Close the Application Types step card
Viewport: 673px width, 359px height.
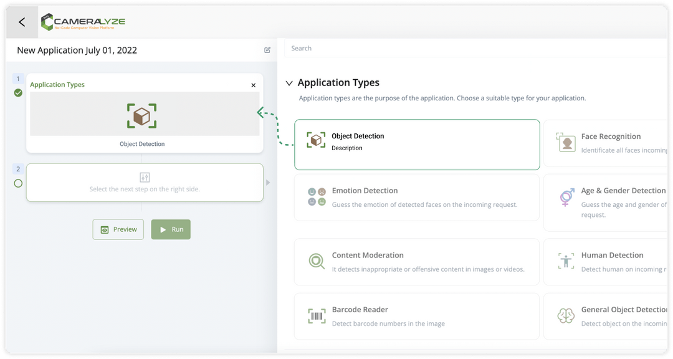click(253, 85)
